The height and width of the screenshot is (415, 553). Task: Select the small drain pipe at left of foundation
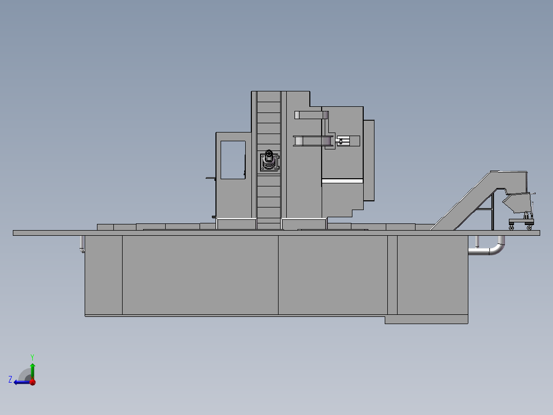coord(82,244)
